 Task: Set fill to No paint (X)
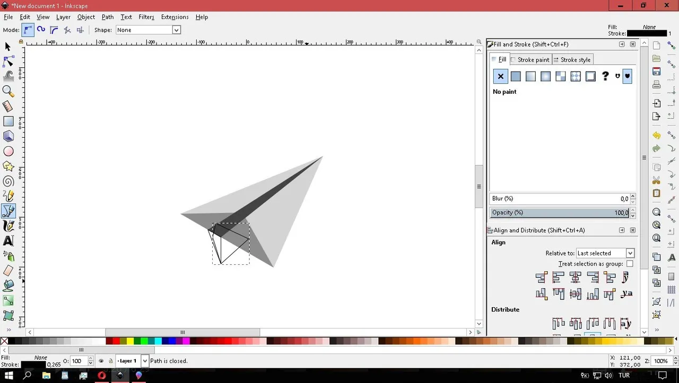500,76
